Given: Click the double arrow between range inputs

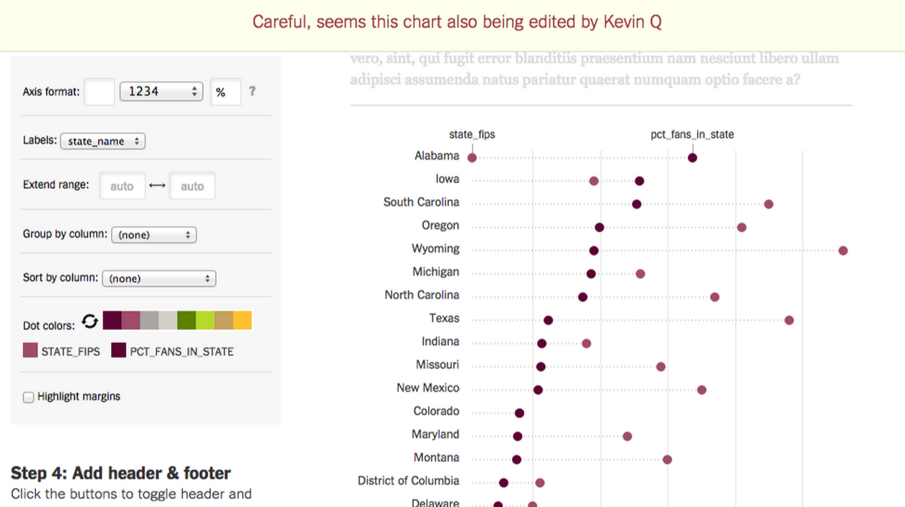Looking at the screenshot, I should click(157, 186).
